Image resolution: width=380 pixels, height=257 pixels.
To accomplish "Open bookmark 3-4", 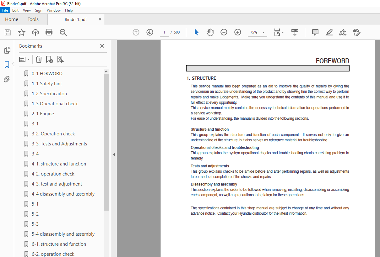I will (35, 154).
